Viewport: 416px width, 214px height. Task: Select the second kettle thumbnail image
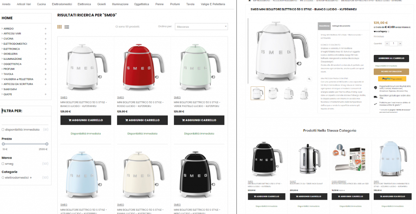tap(273, 93)
